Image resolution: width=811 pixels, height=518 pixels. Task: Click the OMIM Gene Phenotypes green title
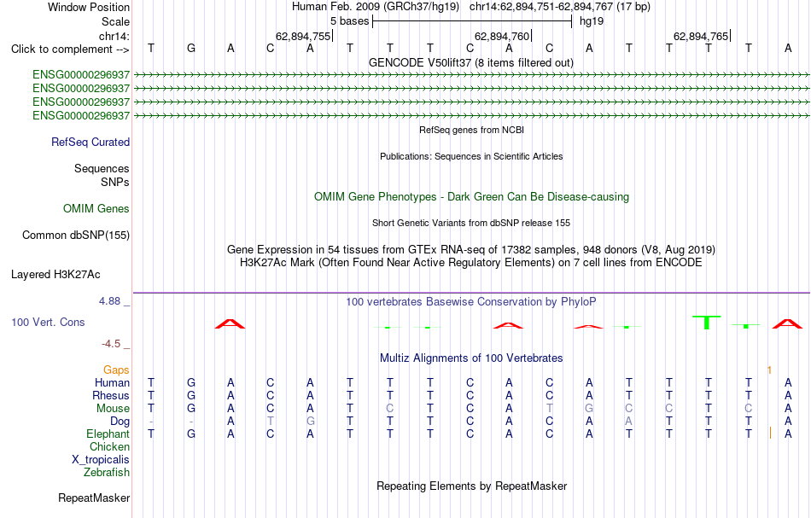[472, 197]
